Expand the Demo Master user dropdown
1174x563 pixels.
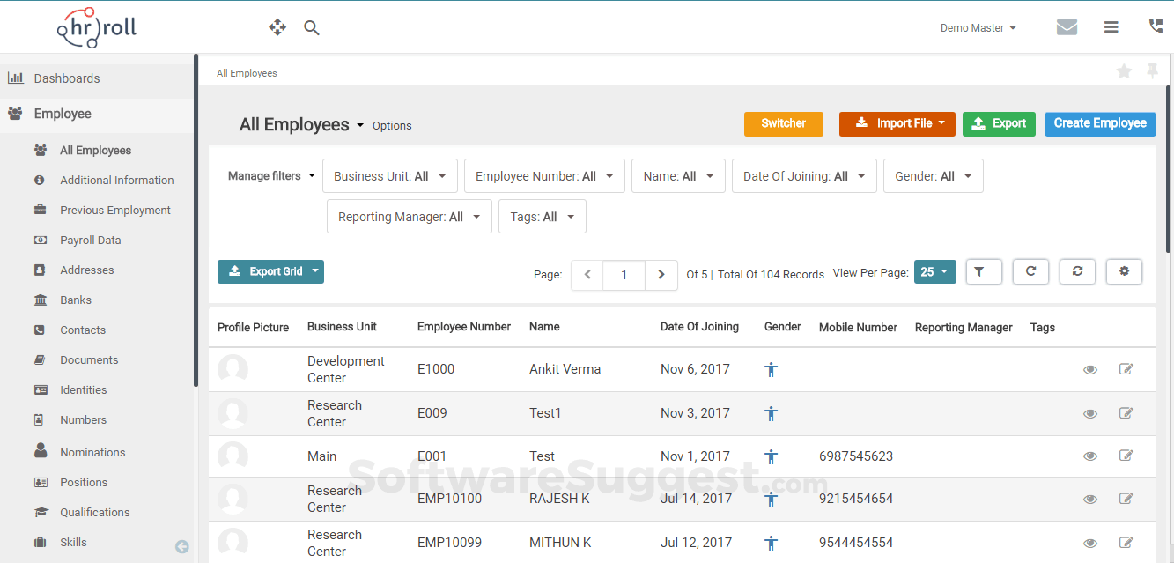click(978, 28)
